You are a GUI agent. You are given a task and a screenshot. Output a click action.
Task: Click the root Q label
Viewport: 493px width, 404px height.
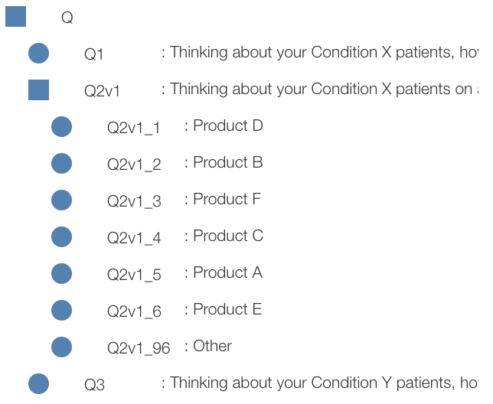point(67,18)
